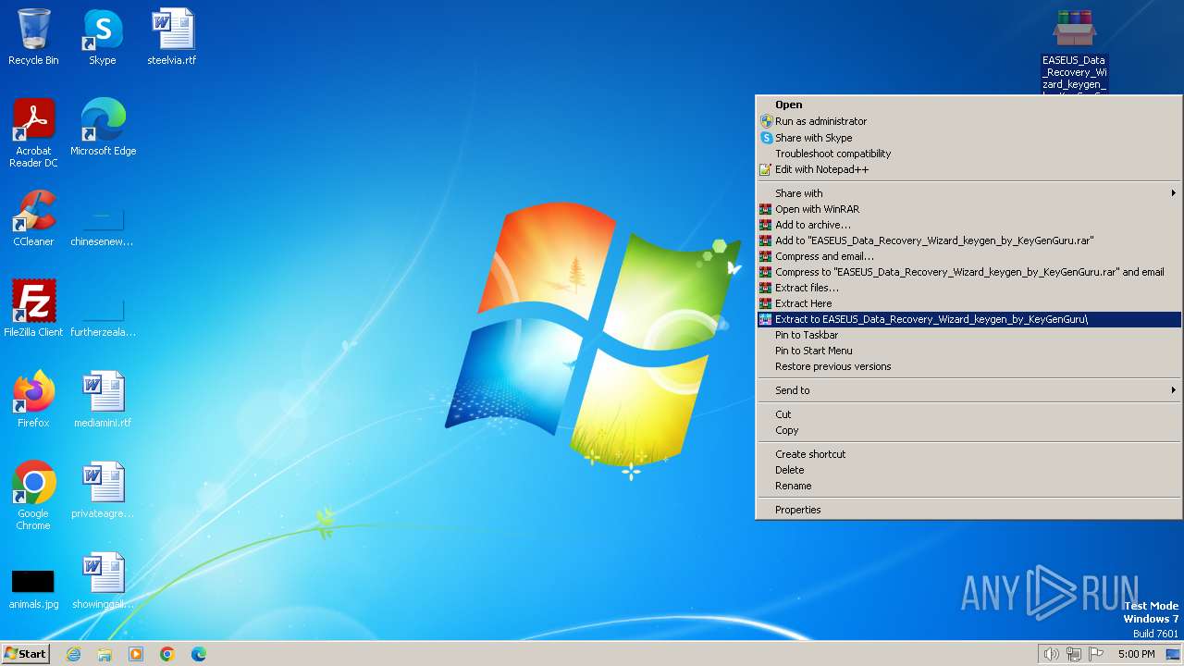Select Extract files... option
Screen dimensions: 1184x666
pyautogui.click(x=969, y=288)
